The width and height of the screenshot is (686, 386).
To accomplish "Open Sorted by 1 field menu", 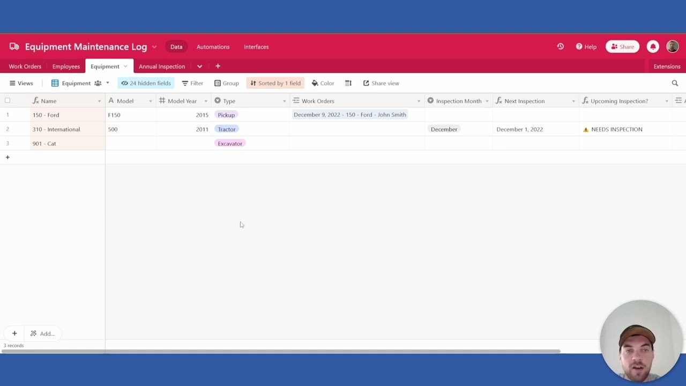I will [275, 83].
